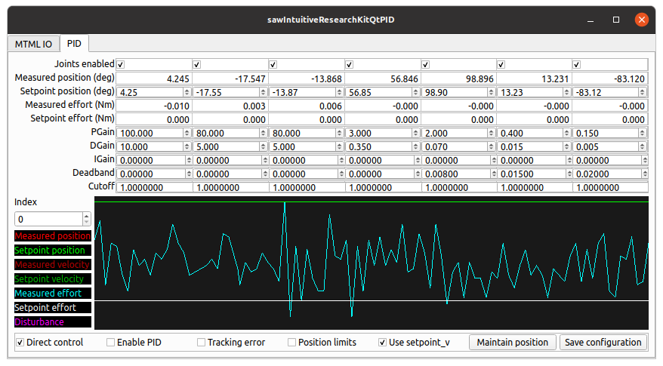Click the stepper on setpoint position -83.12
The image size is (663, 366).
tap(643, 92)
